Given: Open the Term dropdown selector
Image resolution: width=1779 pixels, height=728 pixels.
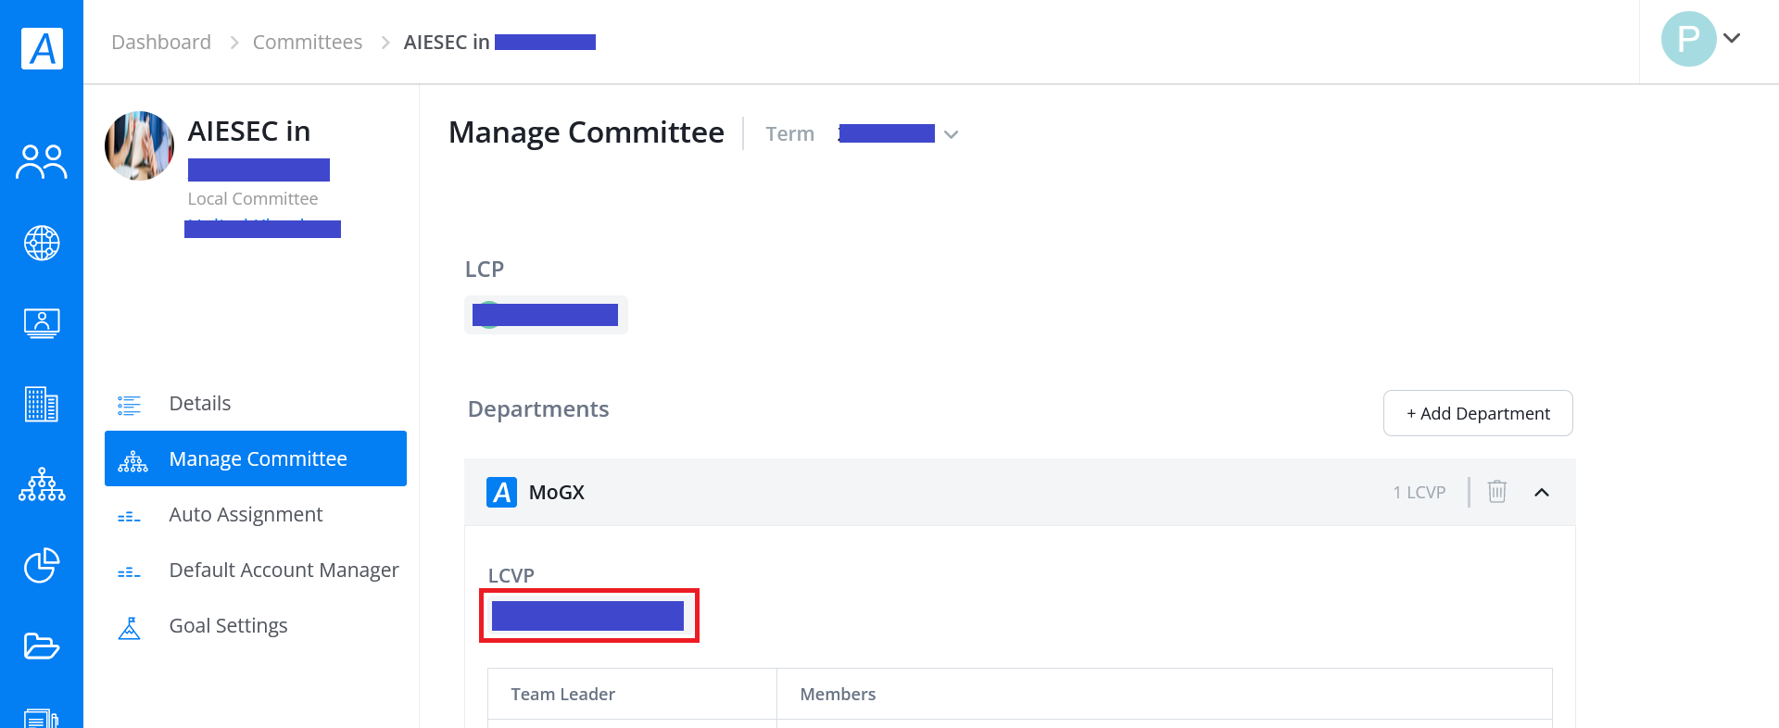Looking at the screenshot, I should (x=896, y=134).
